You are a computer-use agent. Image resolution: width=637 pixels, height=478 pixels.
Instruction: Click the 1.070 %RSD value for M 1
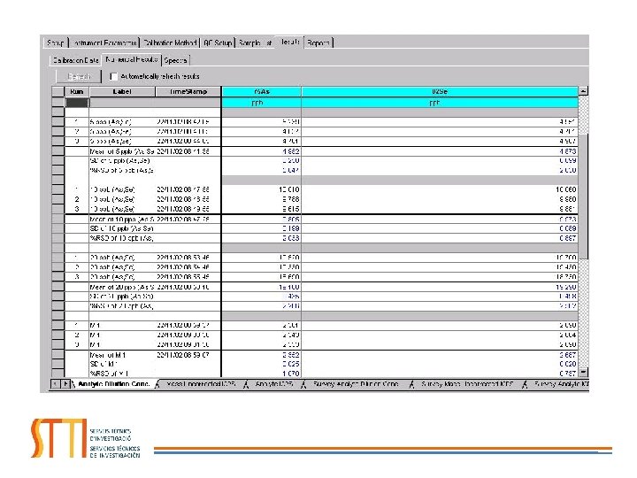click(x=262, y=374)
